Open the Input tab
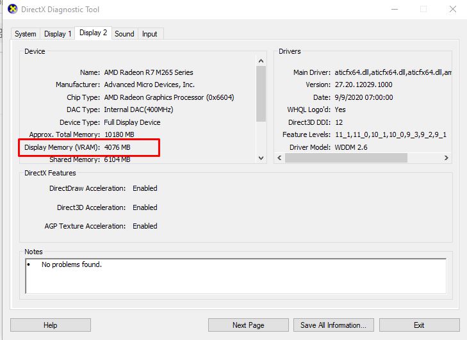Screen dimensions: 467x340 149,34
